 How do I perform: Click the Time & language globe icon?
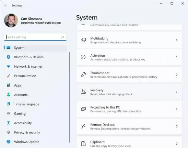tap(8, 104)
